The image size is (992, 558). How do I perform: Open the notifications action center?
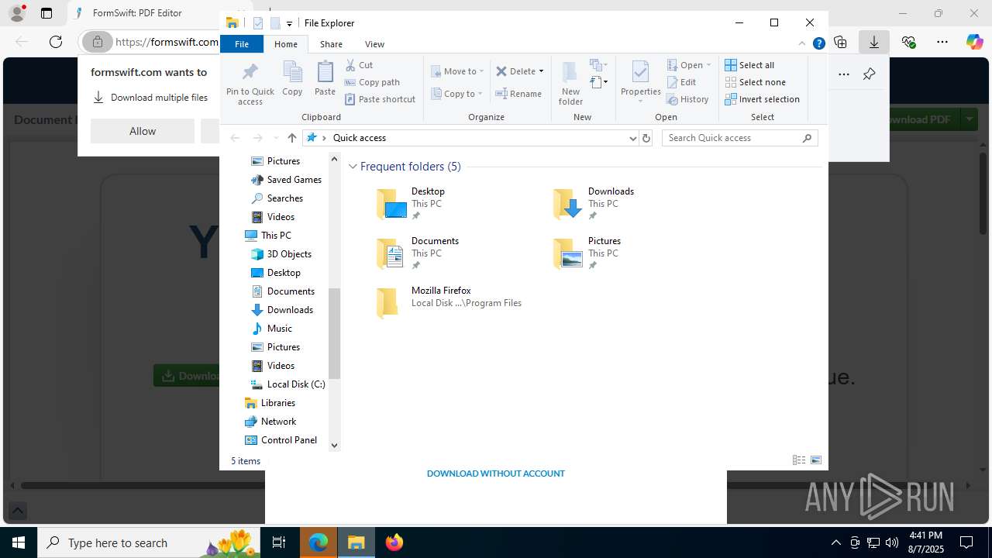point(966,542)
